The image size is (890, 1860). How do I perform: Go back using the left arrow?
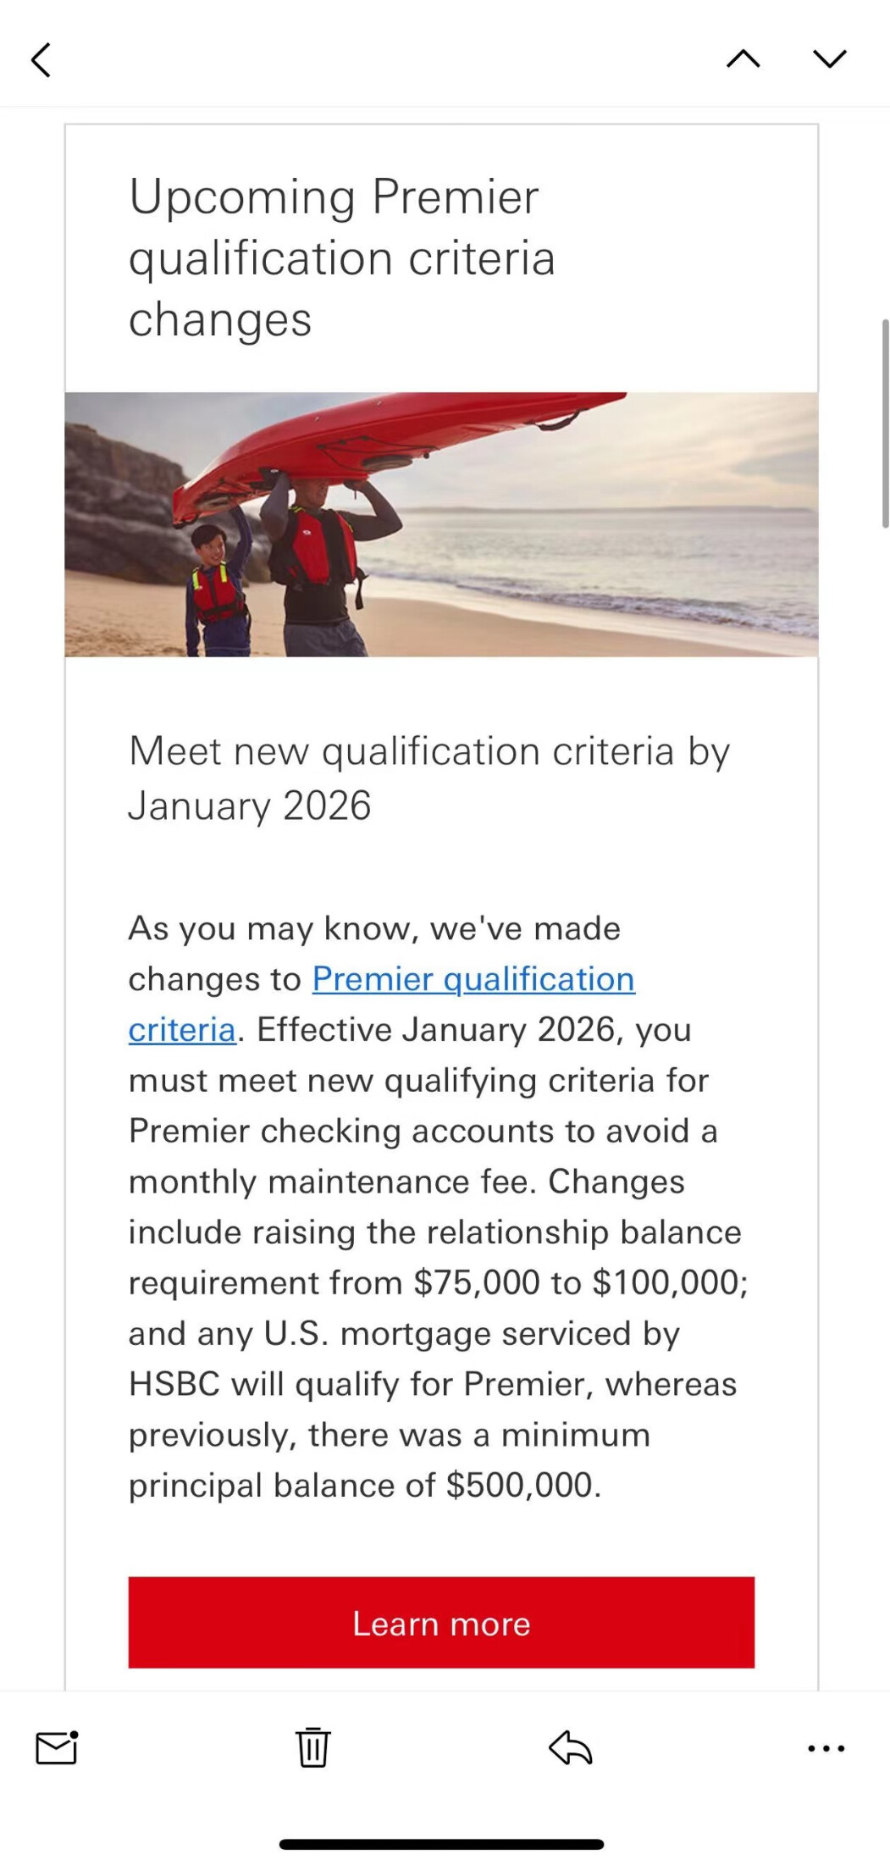[x=41, y=59]
